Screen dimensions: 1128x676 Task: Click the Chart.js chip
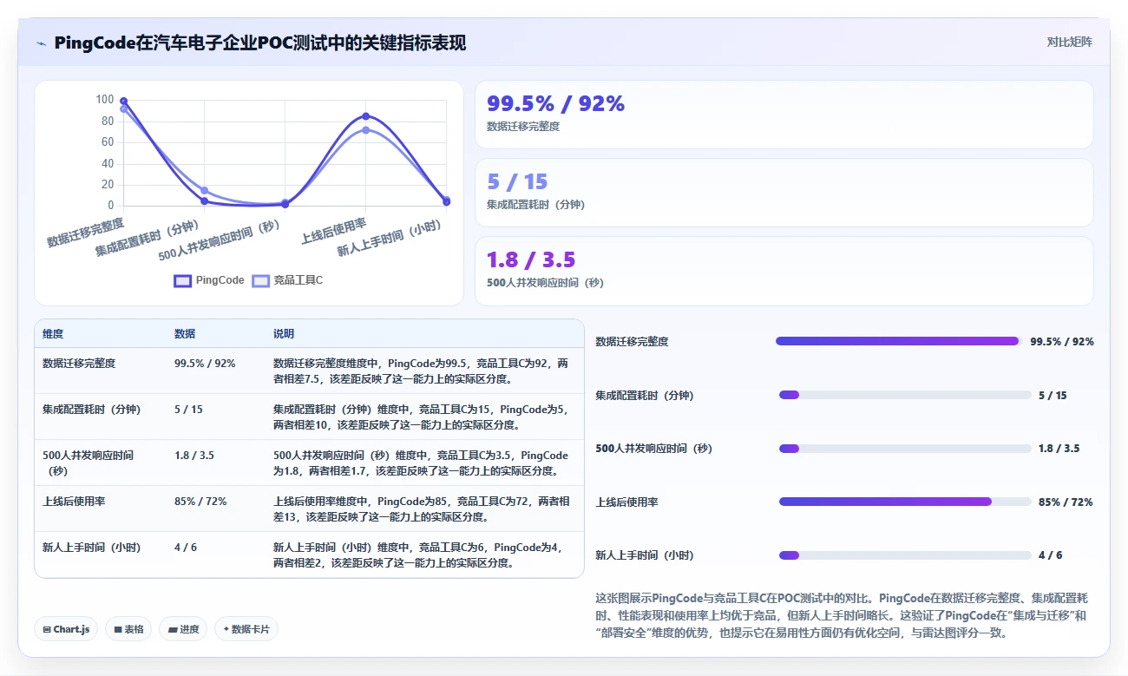pyautogui.click(x=66, y=629)
